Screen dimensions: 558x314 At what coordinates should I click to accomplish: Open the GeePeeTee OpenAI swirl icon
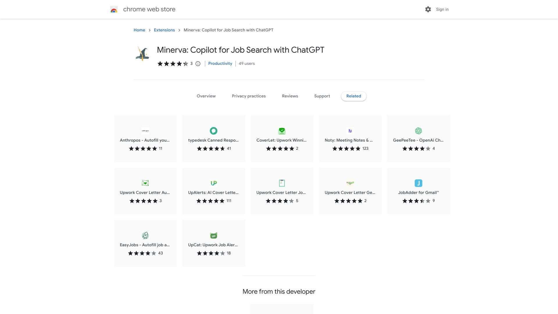419,131
